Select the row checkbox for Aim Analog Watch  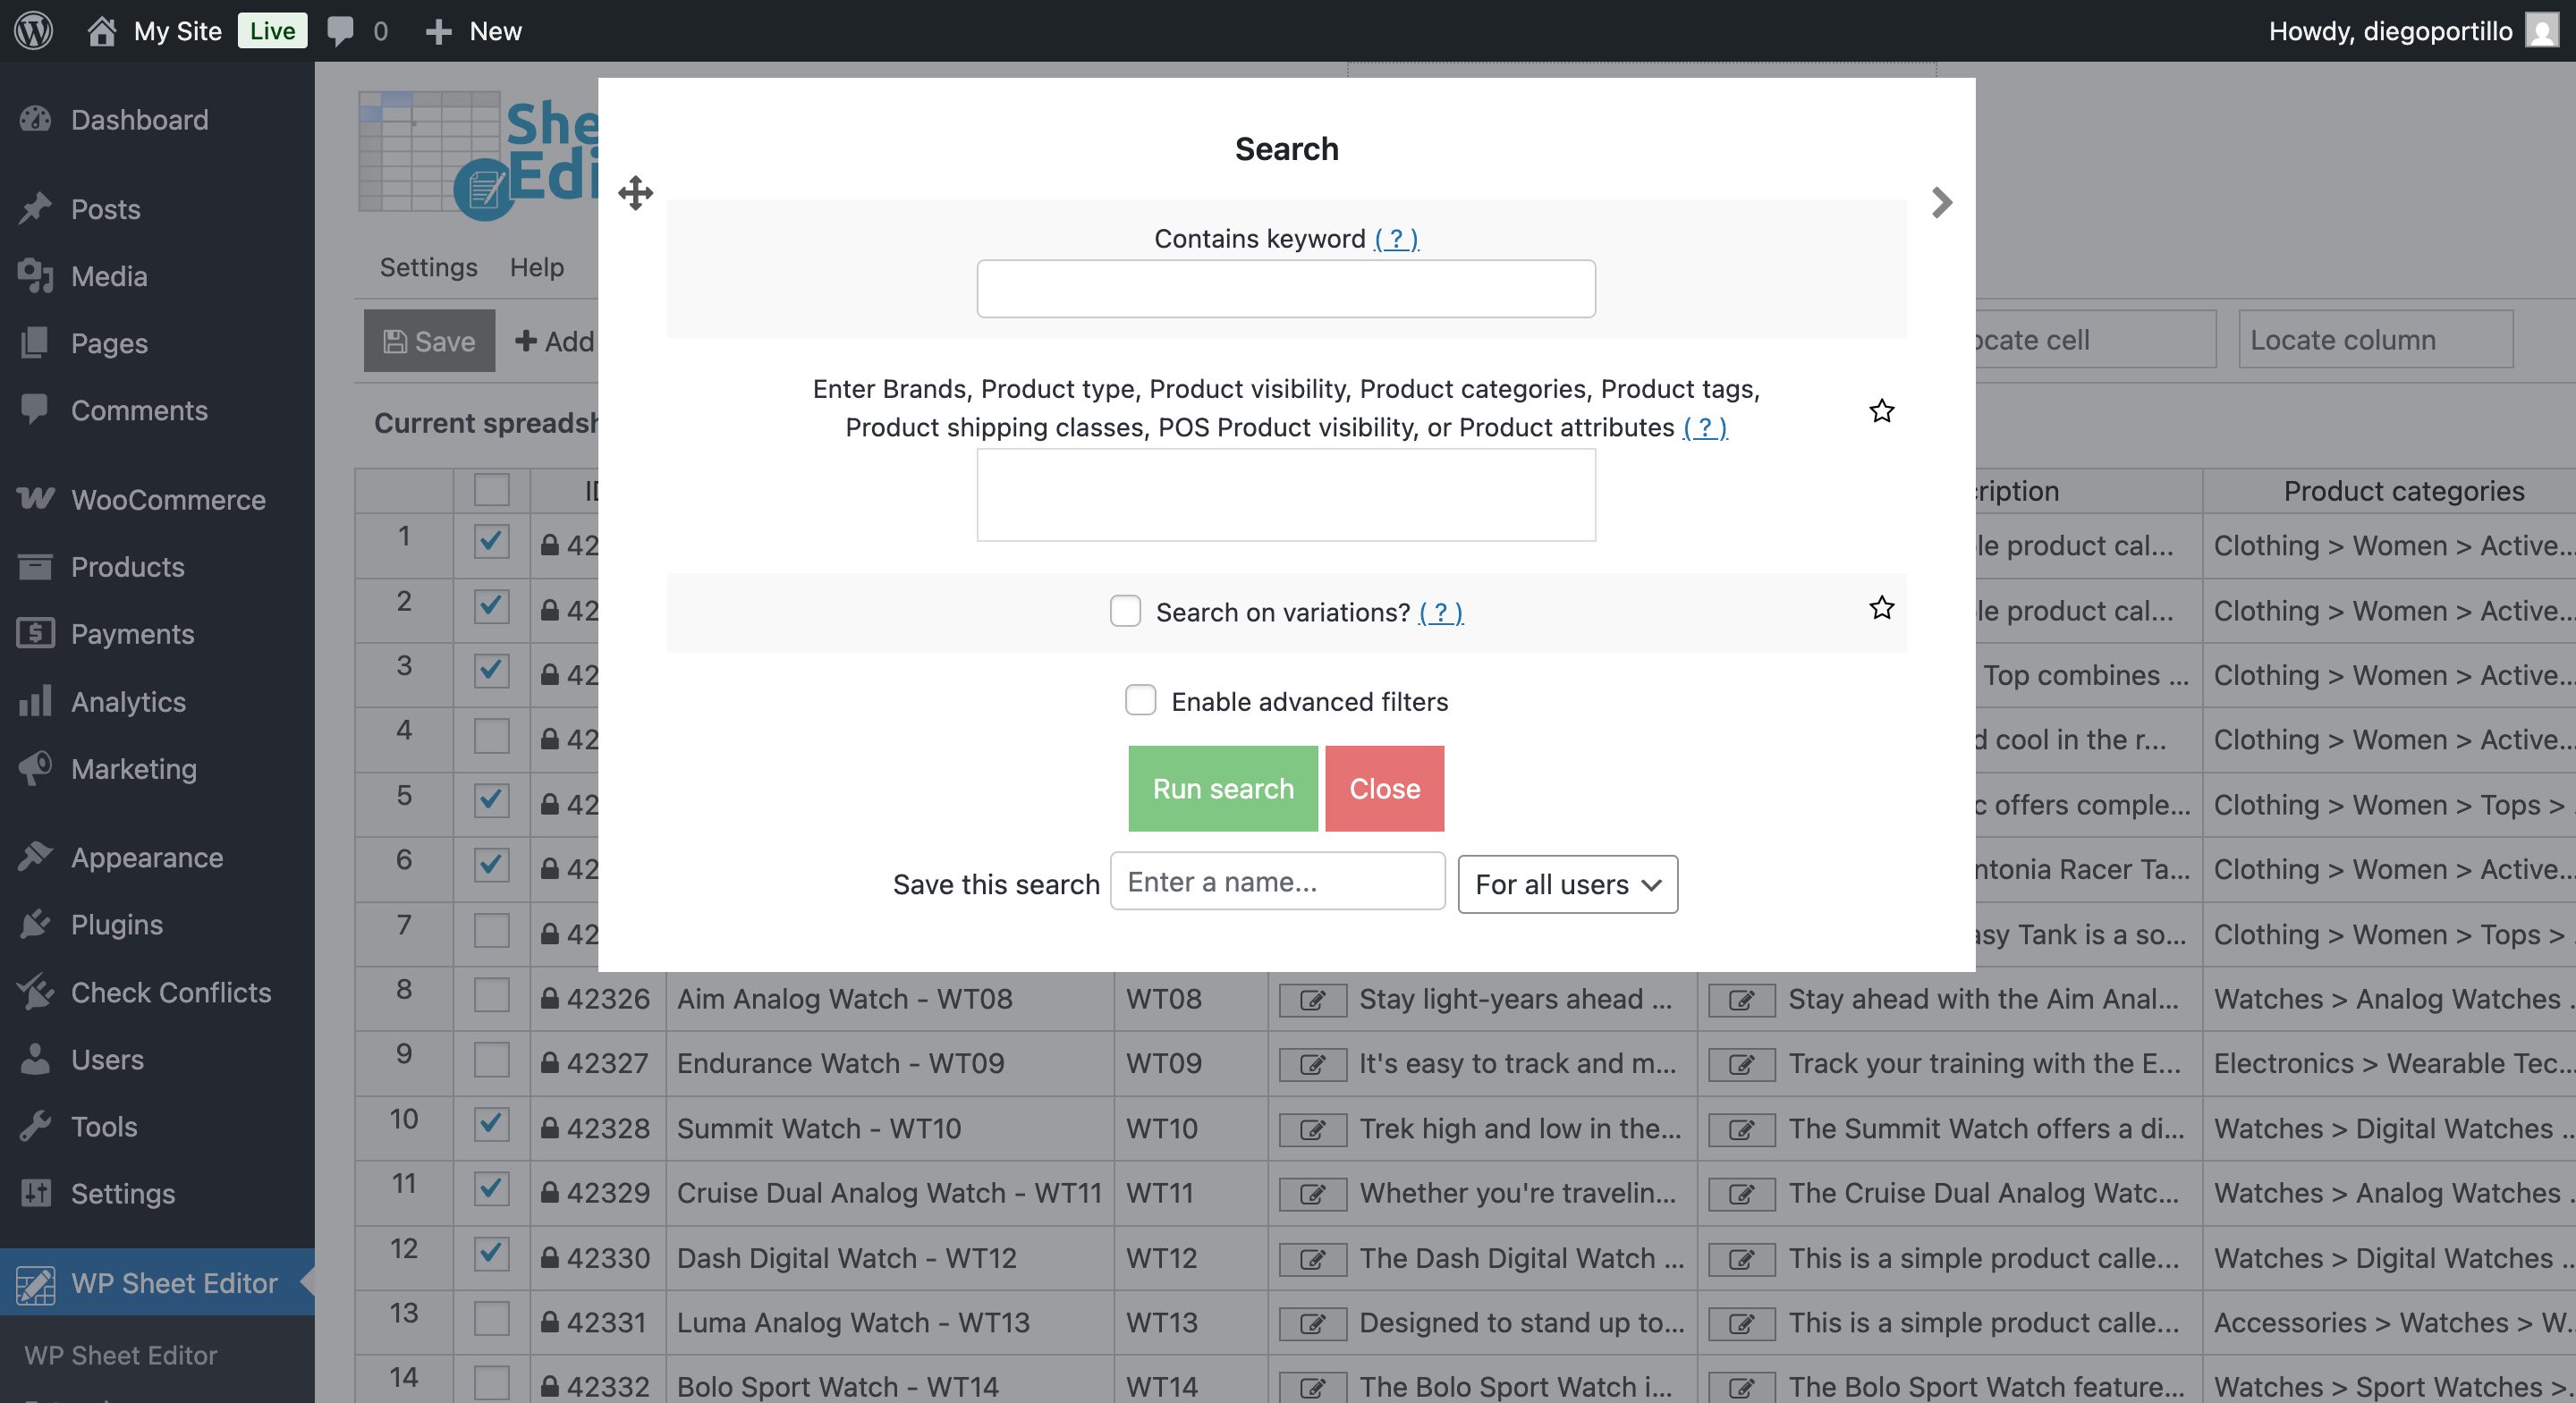click(x=490, y=998)
